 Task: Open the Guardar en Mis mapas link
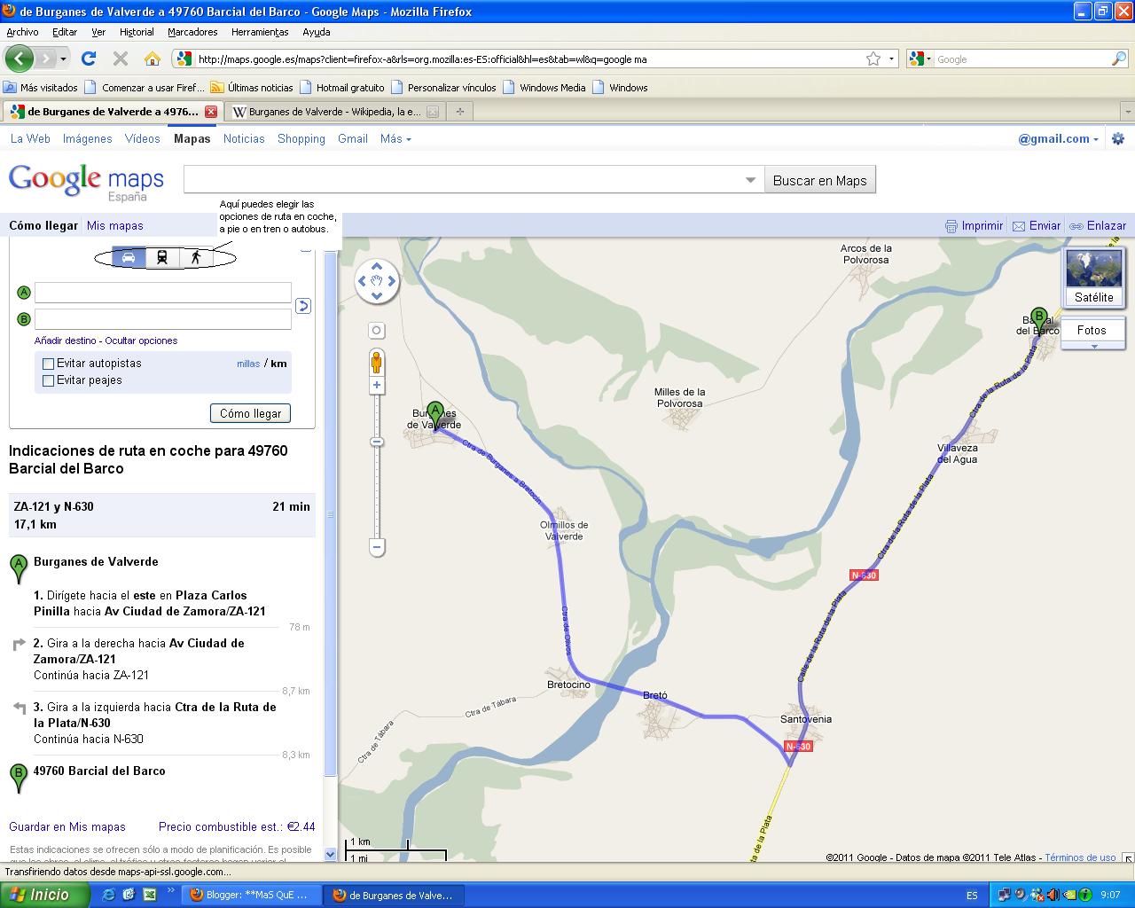[x=67, y=826]
